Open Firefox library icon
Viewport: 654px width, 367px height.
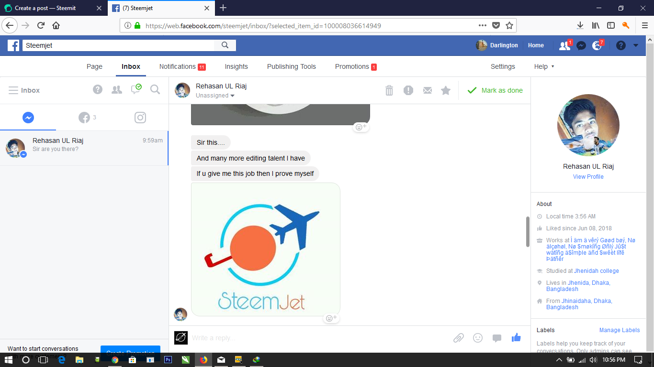pos(596,25)
